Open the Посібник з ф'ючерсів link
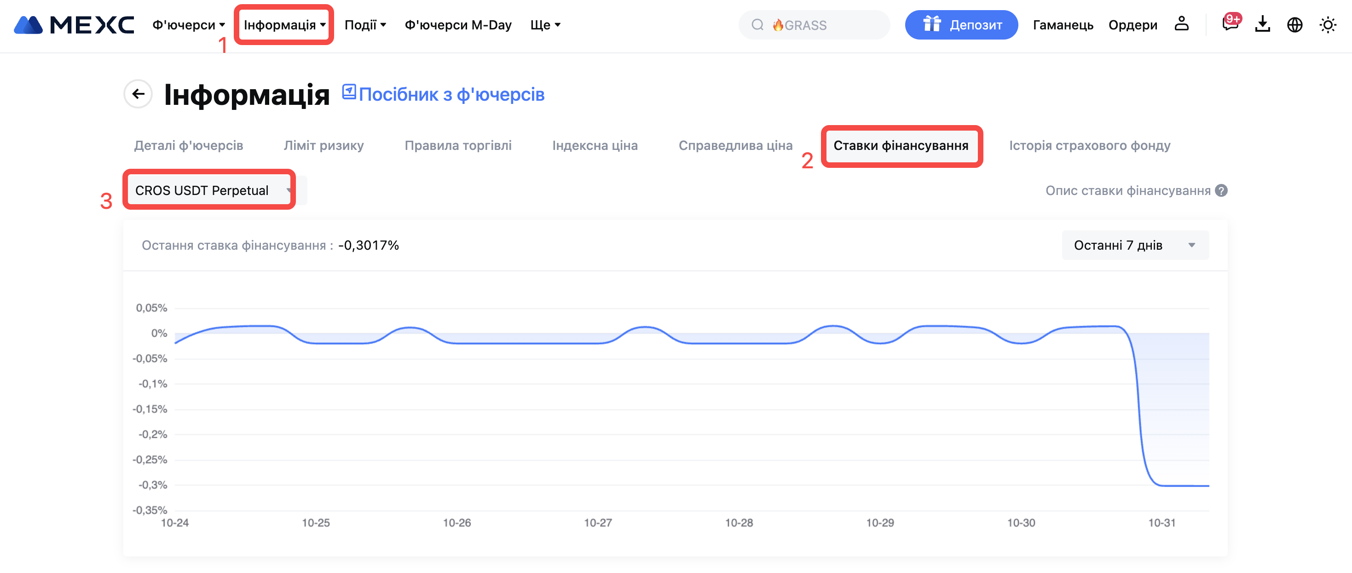The image size is (1352, 573). [x=451, y=94]
